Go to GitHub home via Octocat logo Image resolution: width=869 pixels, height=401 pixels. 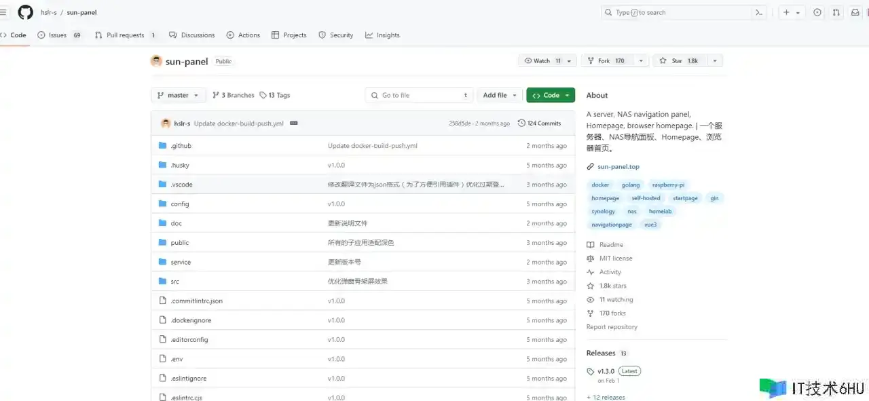click(x=25, y=12)
